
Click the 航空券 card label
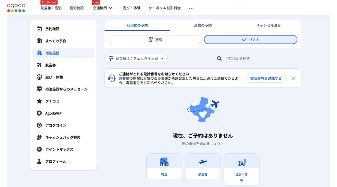(203, 174)
